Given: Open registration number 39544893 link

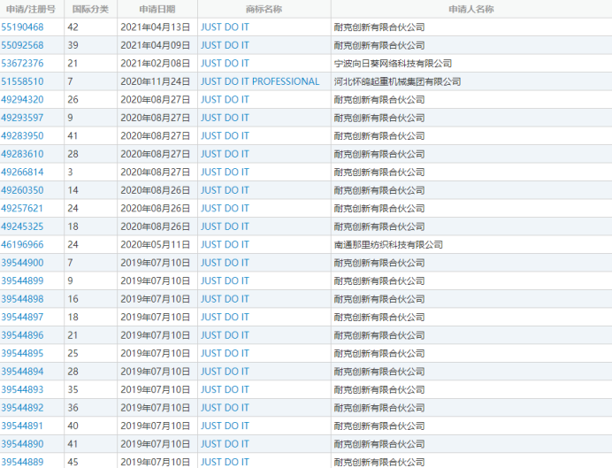Looking at the screenshot, I should point(22,389).
